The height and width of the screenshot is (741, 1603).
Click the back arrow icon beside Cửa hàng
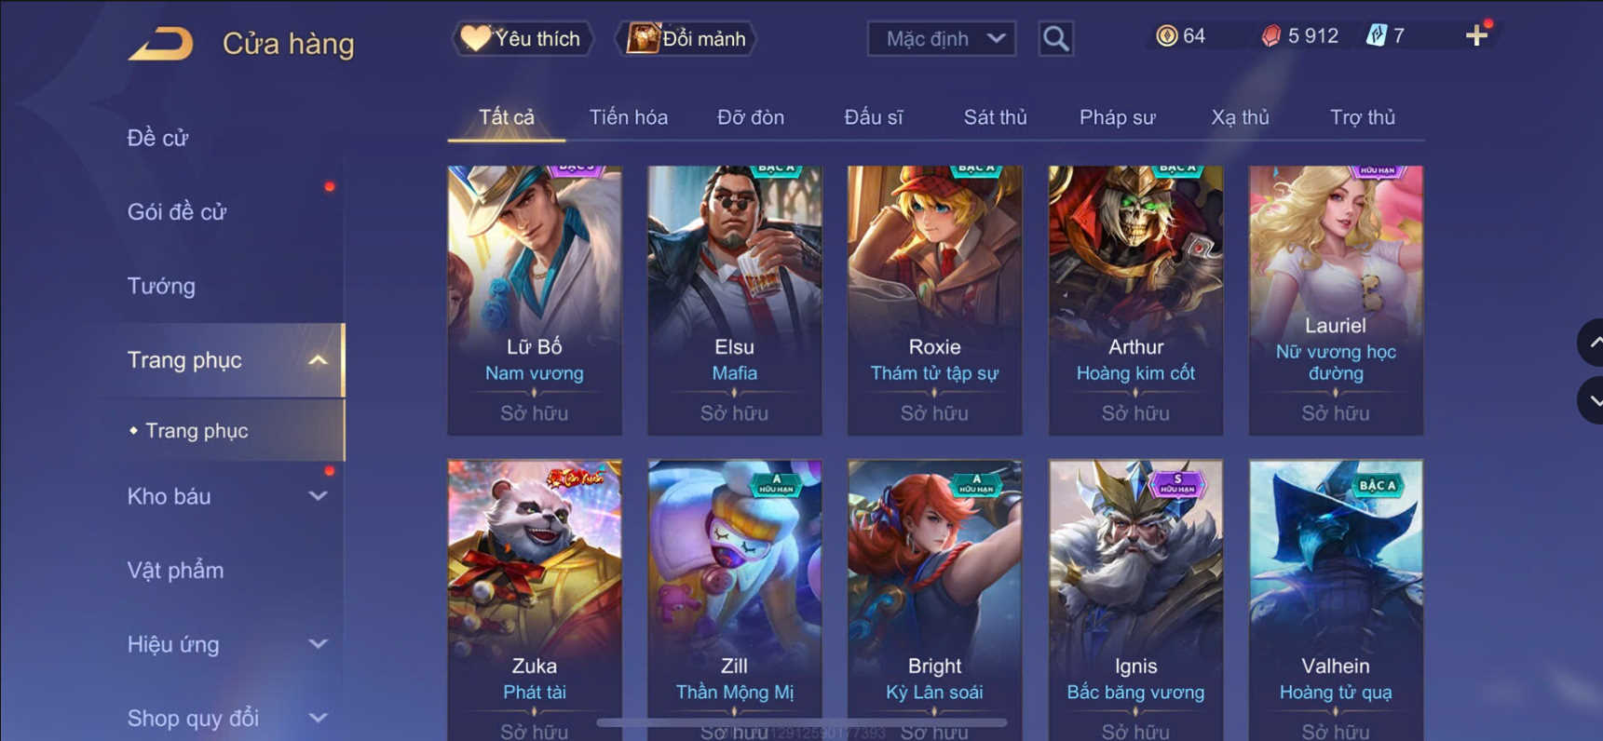(160, 43)
